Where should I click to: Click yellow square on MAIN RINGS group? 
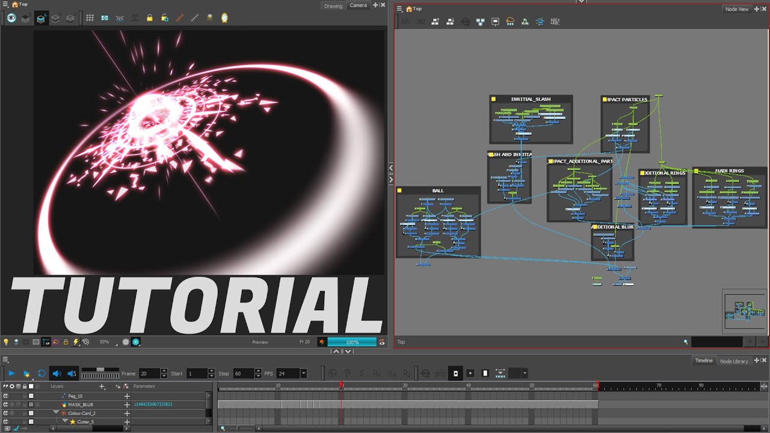(x=696, y=171)
